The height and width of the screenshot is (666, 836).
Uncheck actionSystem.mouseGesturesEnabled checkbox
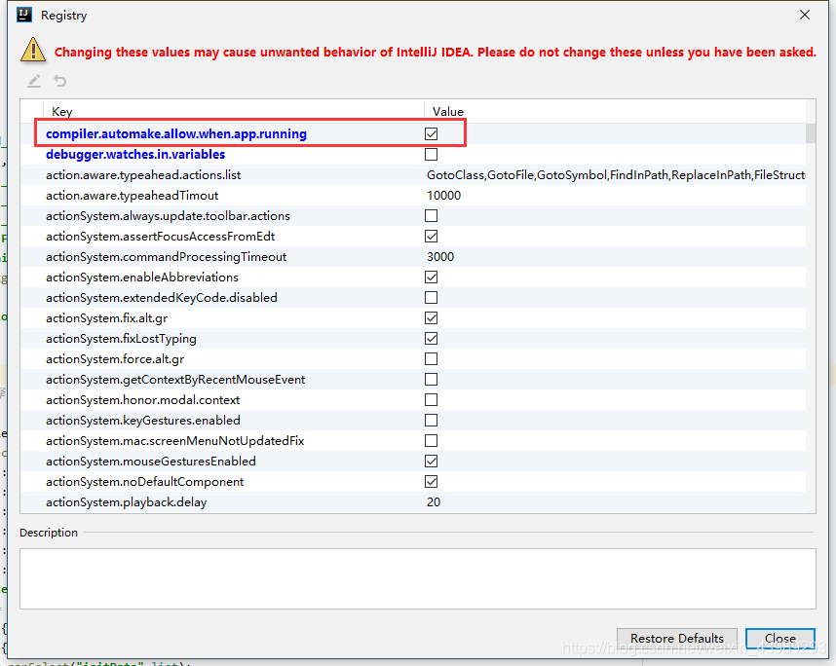[432, 461]
